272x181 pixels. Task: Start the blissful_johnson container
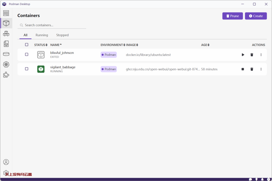[x=243, y=55]
